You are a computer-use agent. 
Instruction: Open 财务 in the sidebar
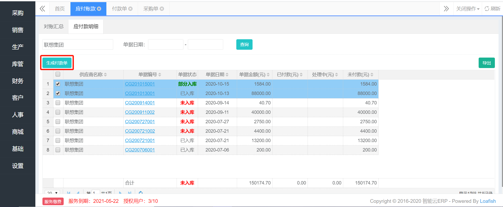coord(18,81)
